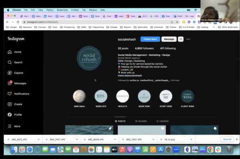This screenshot has height=159, width=240.
Task: Open the three-dot profile options
Action: pyautogui.click(x=188, y=39)
